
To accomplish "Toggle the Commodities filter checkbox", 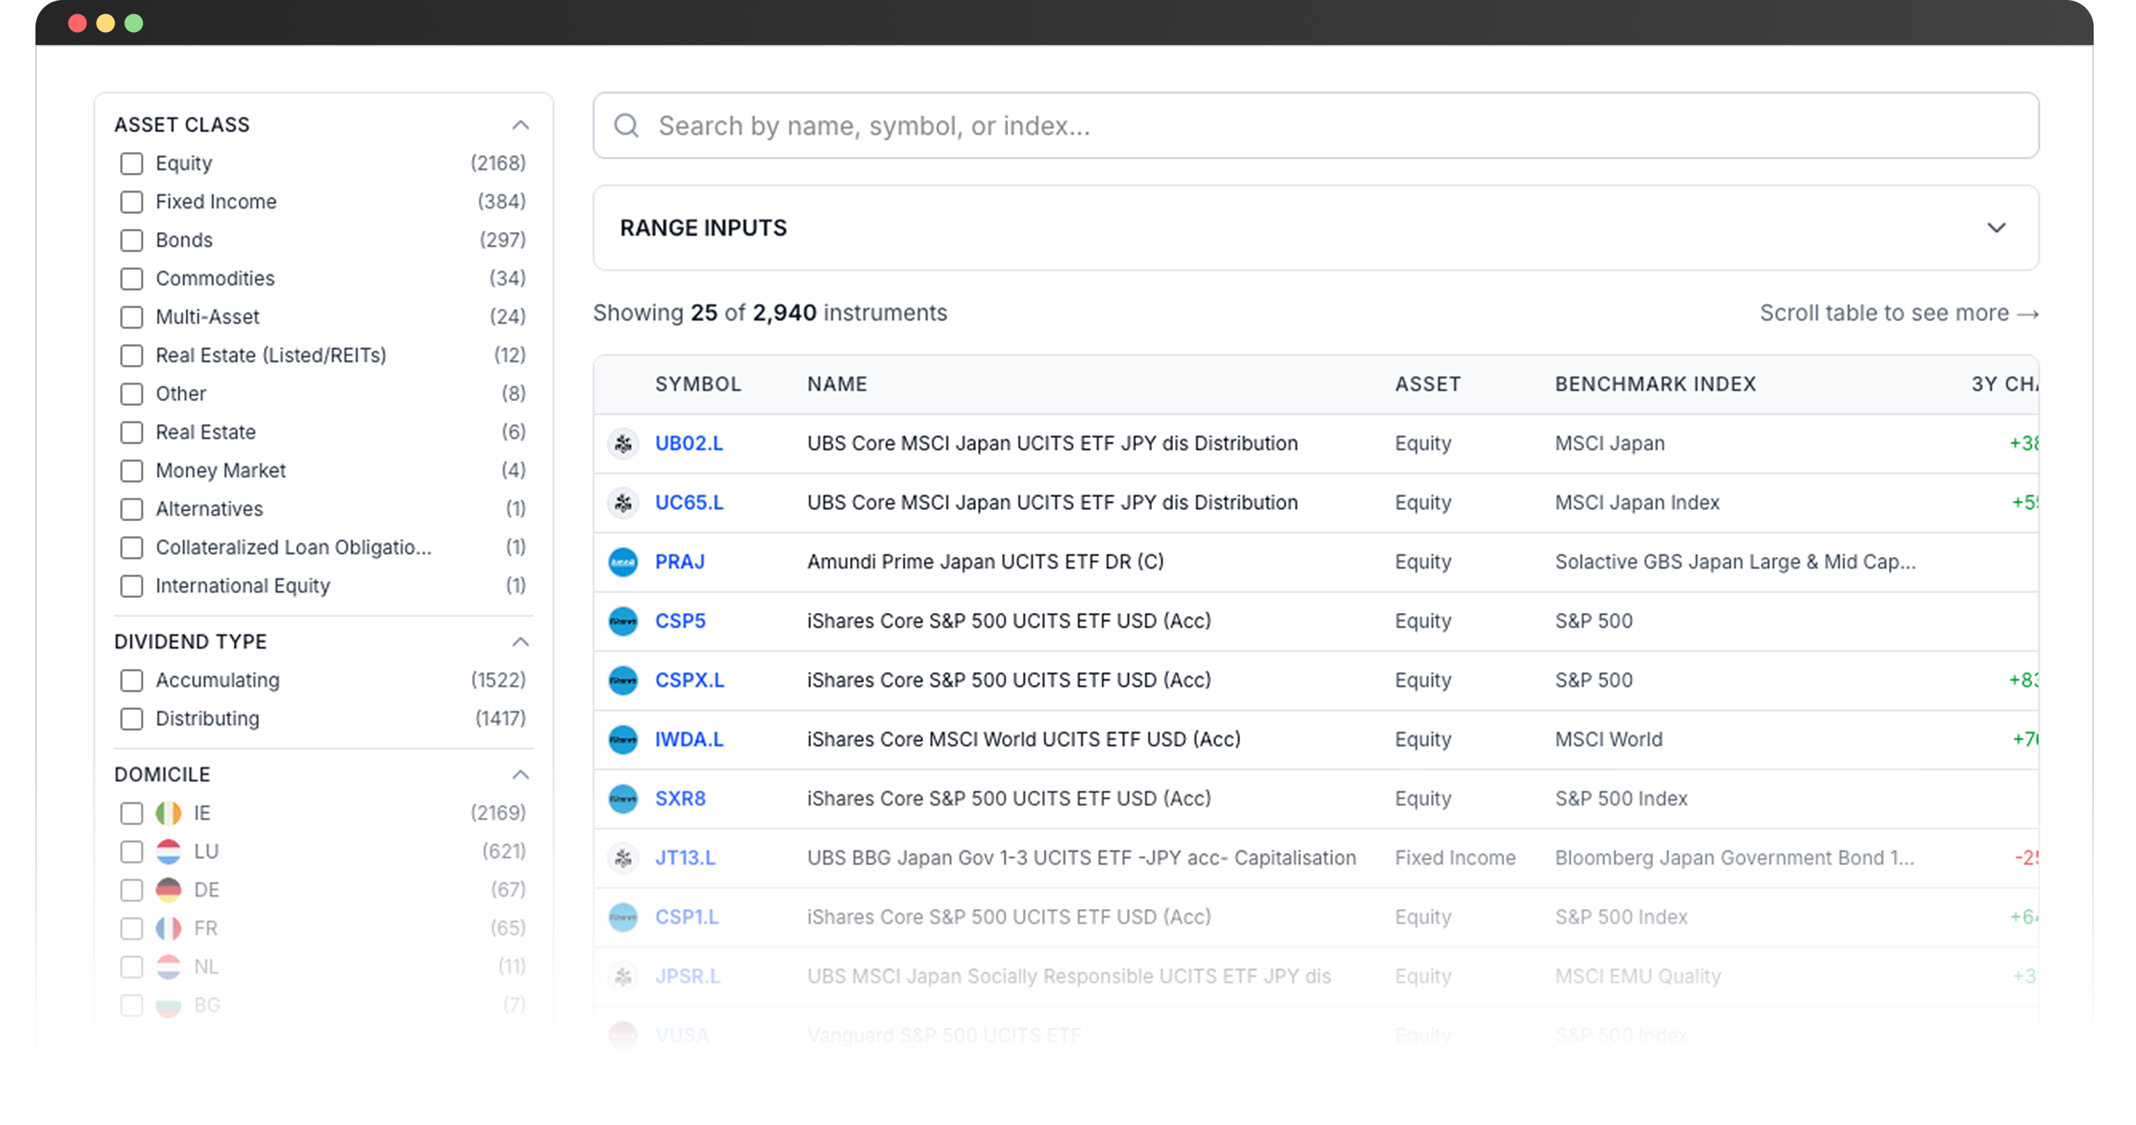I will pyautogui.click(x=131, y=279).
